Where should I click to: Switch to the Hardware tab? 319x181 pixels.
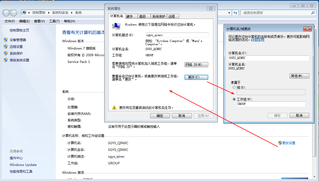[130, 16]
